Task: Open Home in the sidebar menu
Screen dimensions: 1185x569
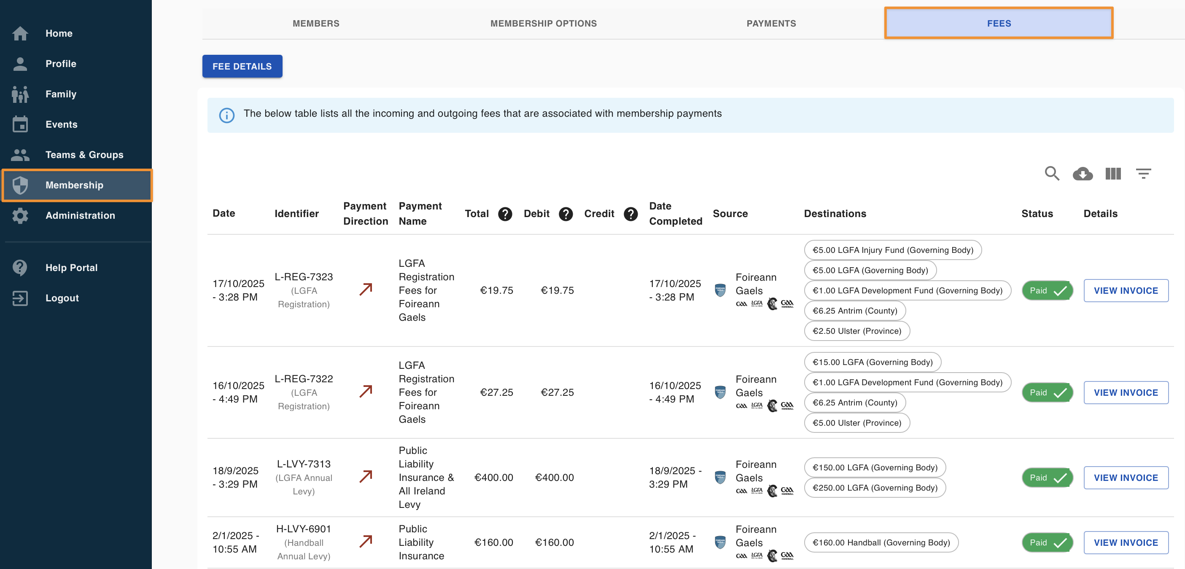Action: pyautogui.click(x=76, y=33)
